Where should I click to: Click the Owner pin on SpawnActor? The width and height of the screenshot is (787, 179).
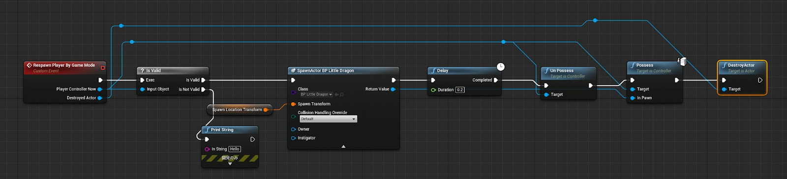click(293, 129)
